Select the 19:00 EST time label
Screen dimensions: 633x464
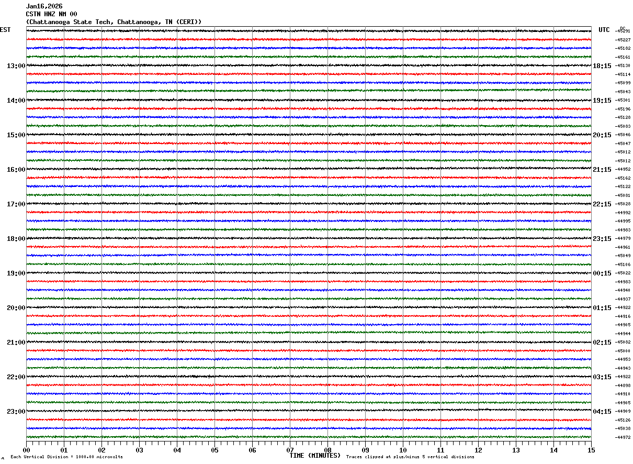point(16,273)
